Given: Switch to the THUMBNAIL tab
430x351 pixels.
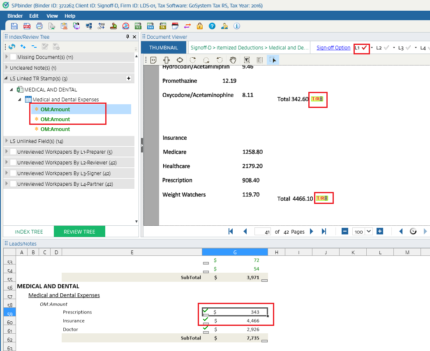Looking at the screenshot, I should pyautogui.click(x=164, y=47).
